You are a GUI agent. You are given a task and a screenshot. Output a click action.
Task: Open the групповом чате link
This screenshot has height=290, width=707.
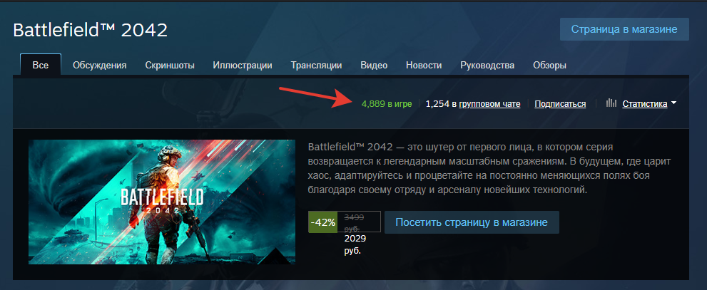(489, 104)
